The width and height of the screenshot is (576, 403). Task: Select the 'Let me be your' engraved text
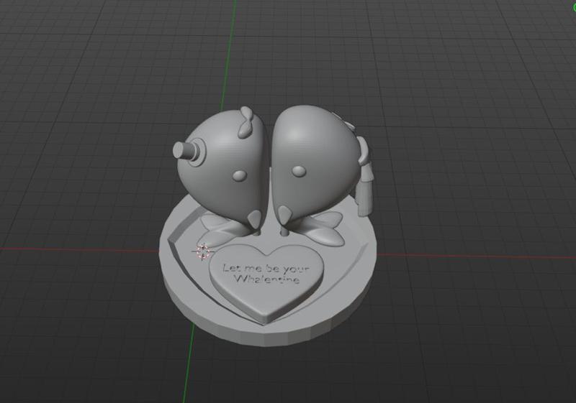pos(266,269)
